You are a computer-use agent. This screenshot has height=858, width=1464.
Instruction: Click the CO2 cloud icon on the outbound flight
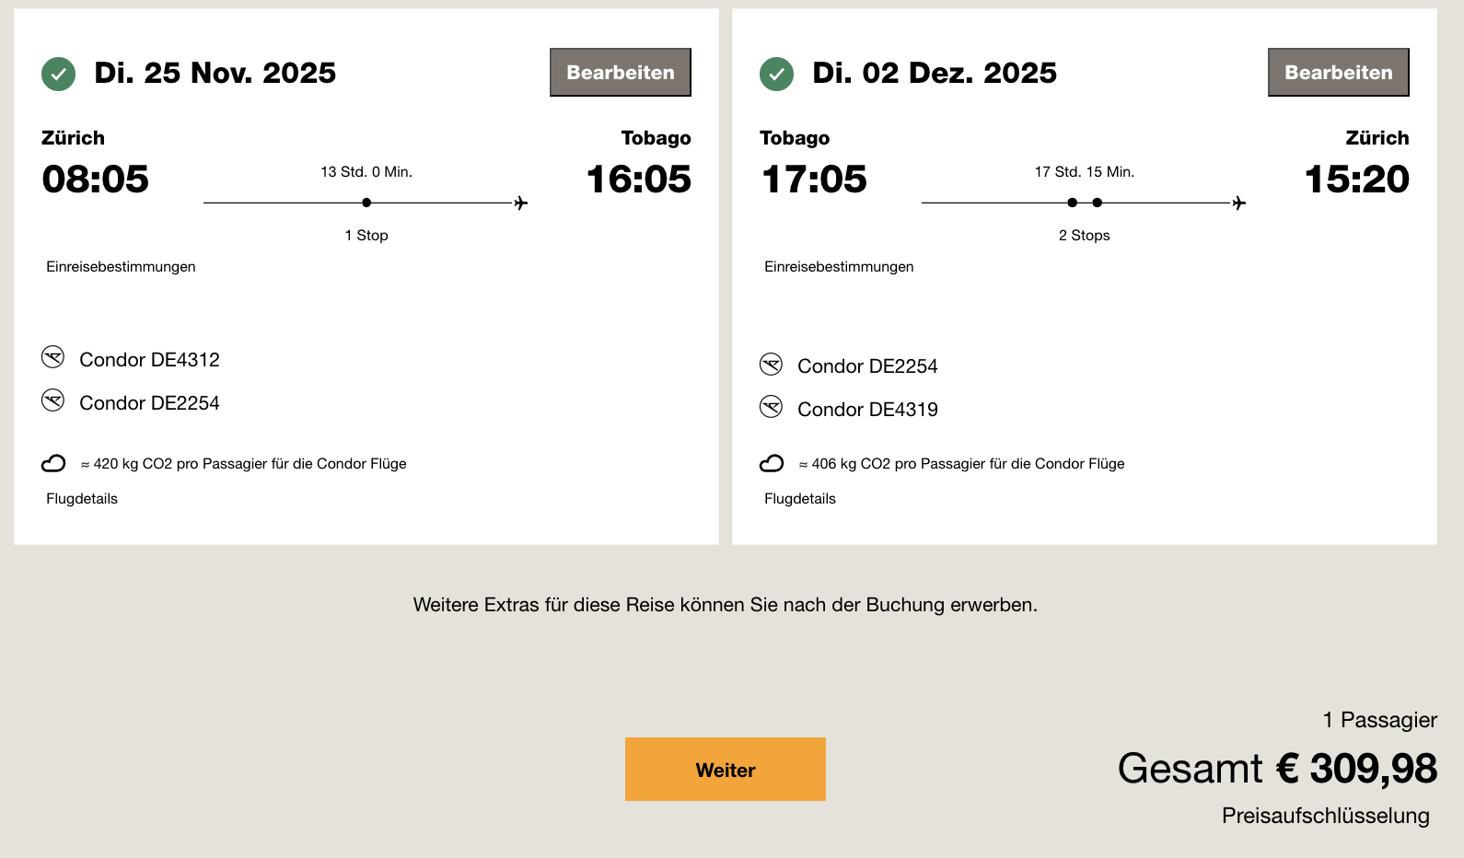54,463
